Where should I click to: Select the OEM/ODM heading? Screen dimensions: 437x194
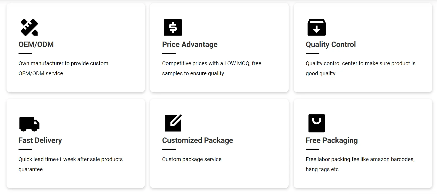click(36, 45)
